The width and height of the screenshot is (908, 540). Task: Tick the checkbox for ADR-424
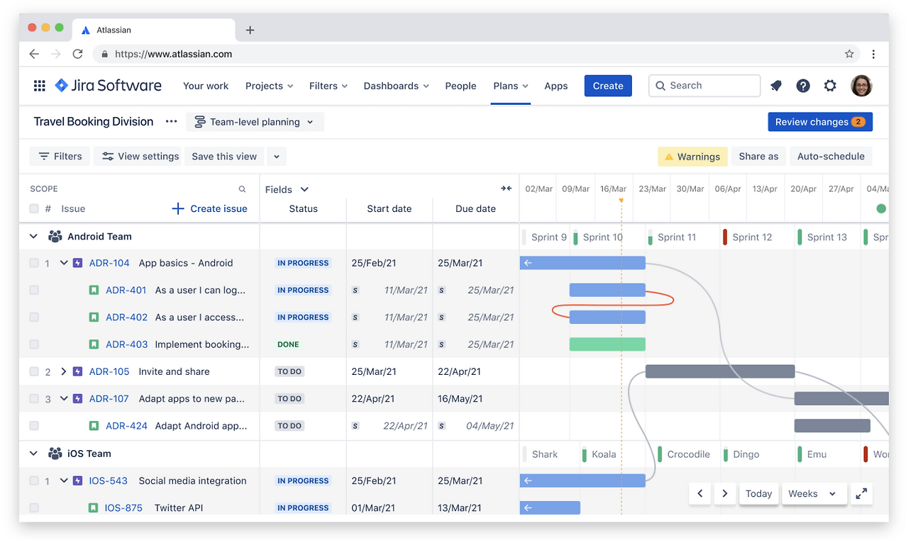[x=34, y=426]
